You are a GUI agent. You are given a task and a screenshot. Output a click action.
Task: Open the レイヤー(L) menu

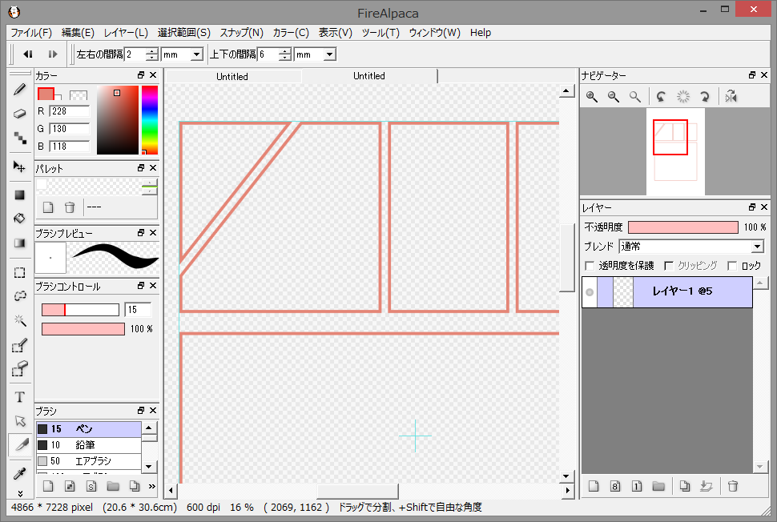(126, 33)
